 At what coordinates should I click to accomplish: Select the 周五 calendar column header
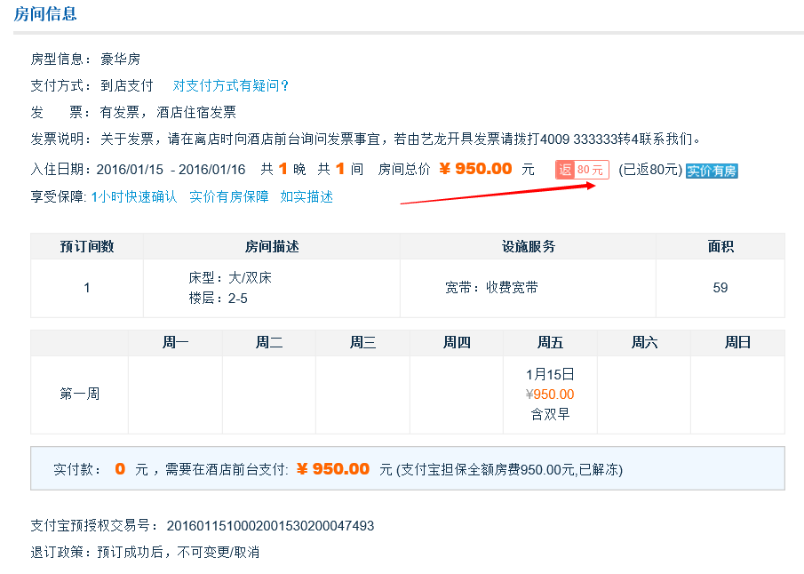pos(550,342)
